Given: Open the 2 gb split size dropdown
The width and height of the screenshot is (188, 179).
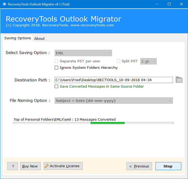Looking at the screenshot, I should [x=148, y=61].
